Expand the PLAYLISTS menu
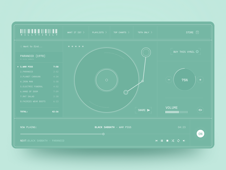Viewport: 226px width, 170px height. point(99,32)
